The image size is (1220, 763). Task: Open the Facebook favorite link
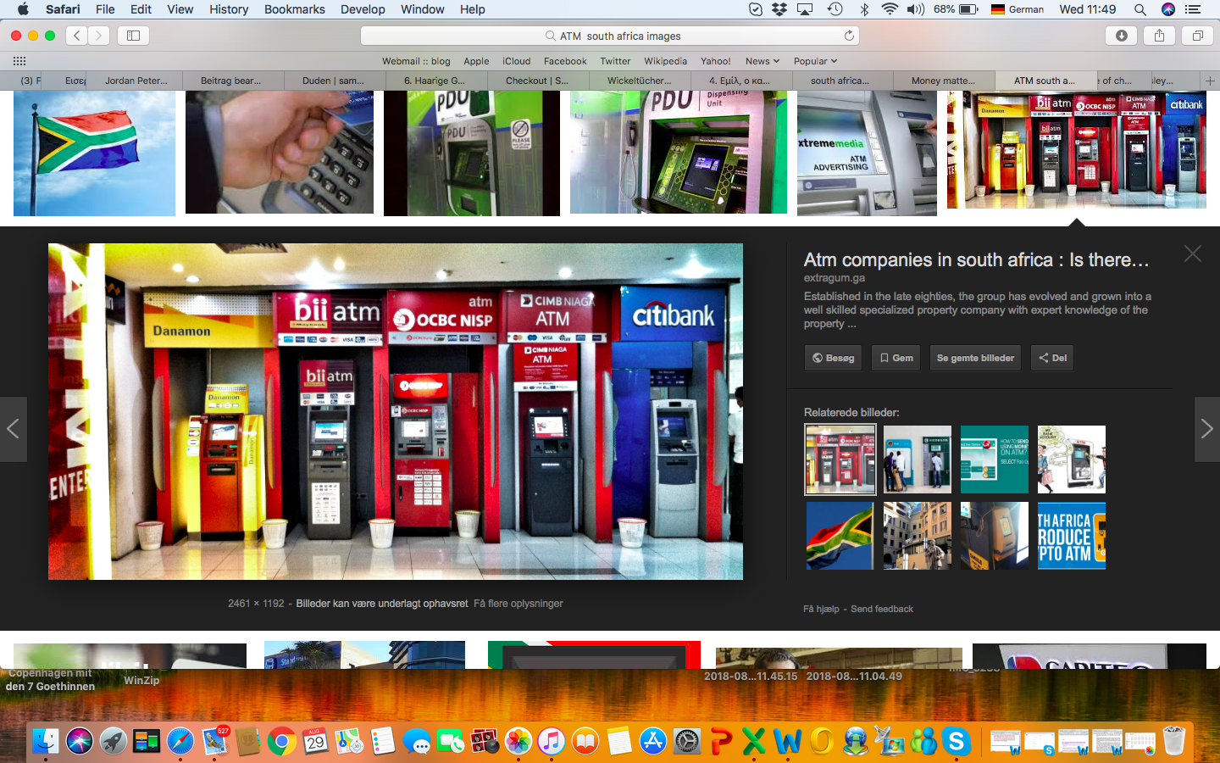coord(565,61)
